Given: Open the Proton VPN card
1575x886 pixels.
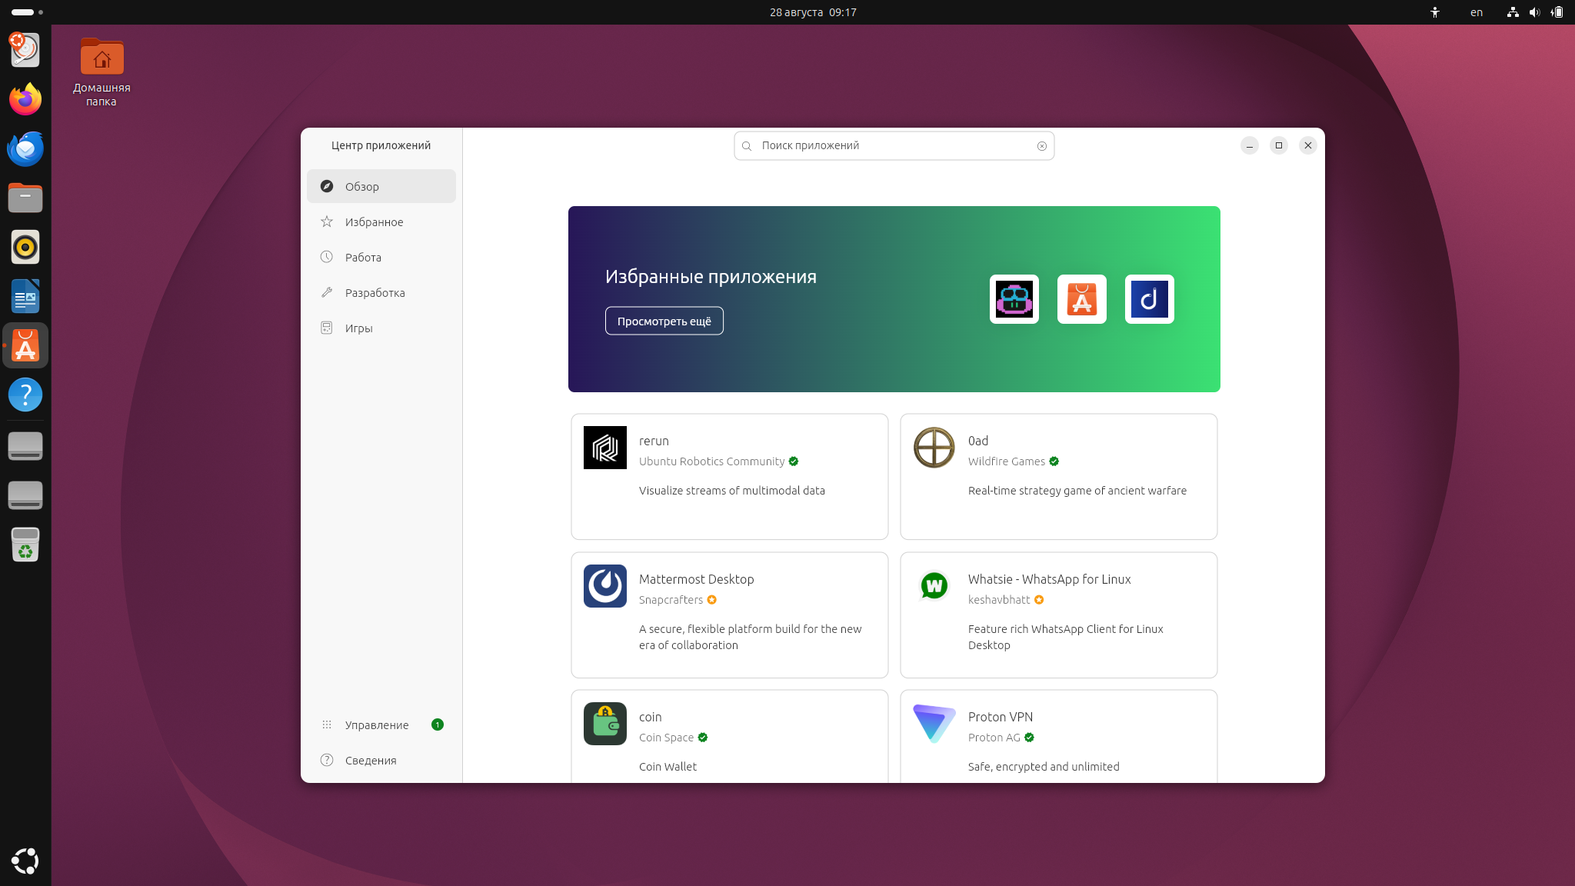Looking at the screenshot, I should [x=1059, y=737].
